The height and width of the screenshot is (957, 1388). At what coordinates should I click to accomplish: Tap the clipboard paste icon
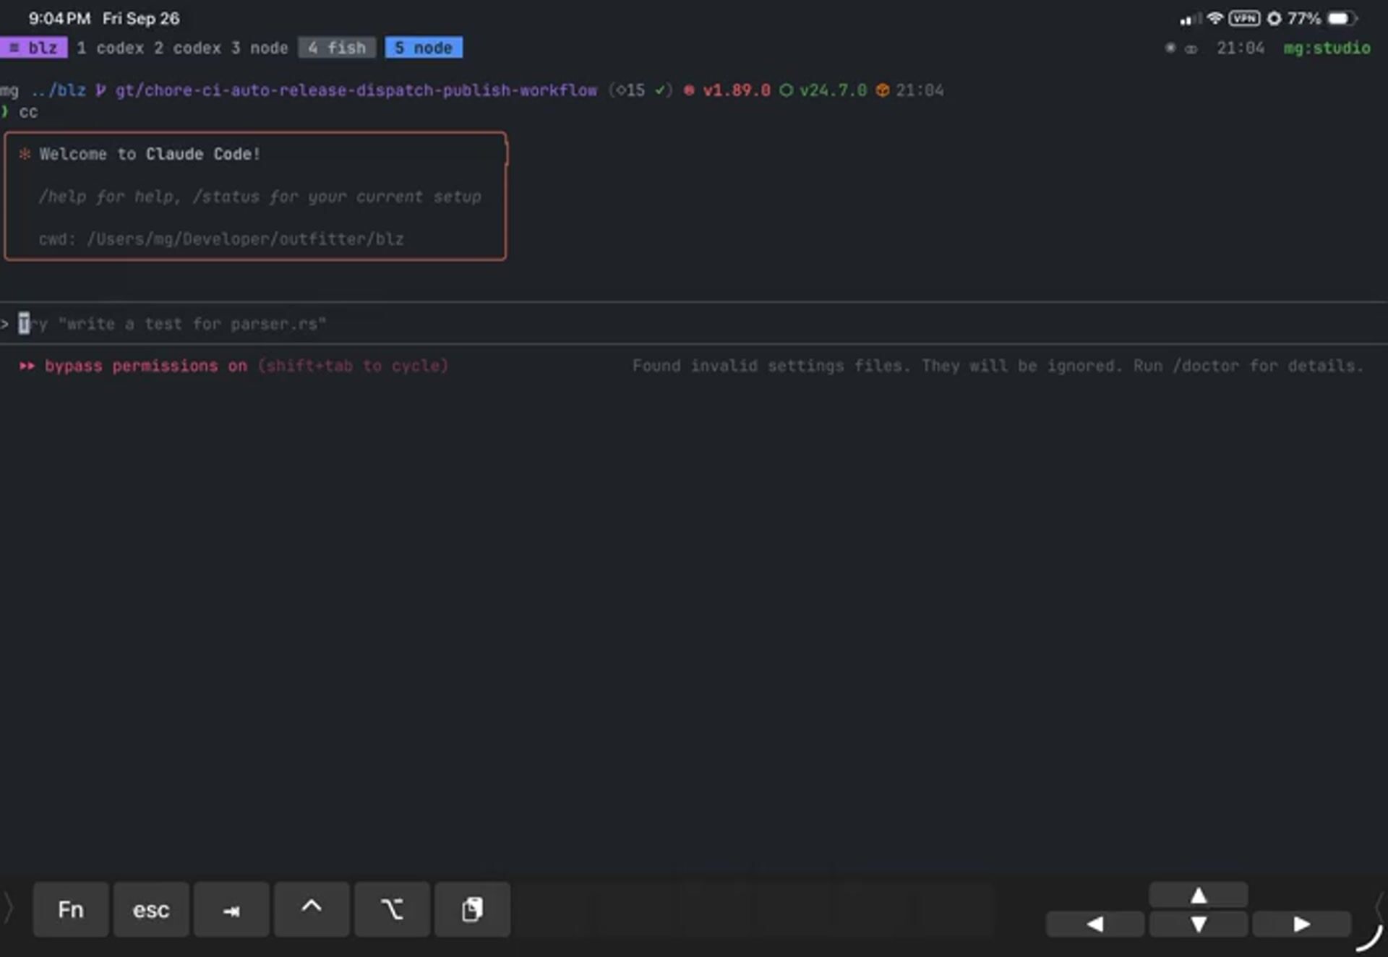click(472, 909)
